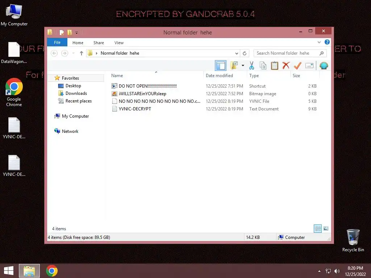Click the Search Normal folder hehe field
This screenshot has width=371, height=278.
click(x=290, y=53)
